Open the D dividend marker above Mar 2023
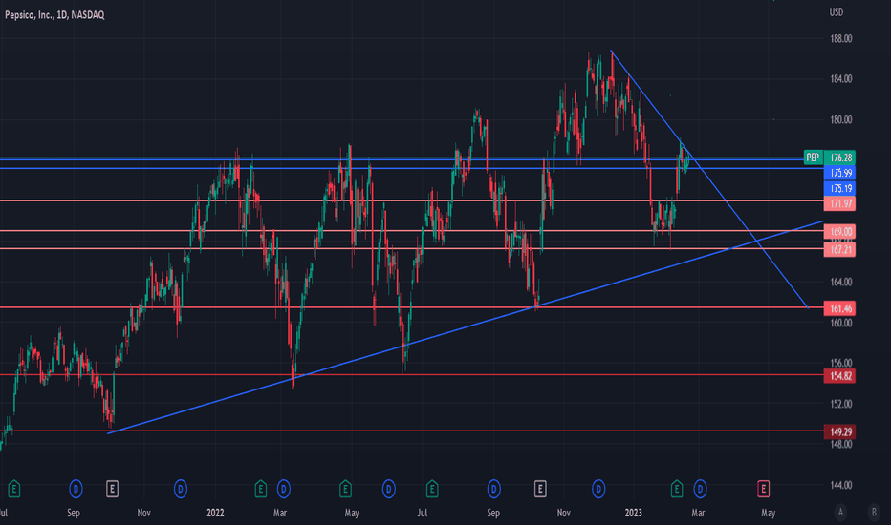The width and height of the screenshot is (891, 525). [700, 488]
